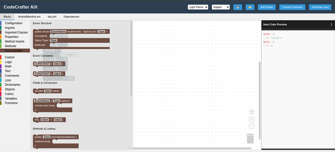Image resolution: width=335 pixels, height=152 pixels.
Task: Click the open folder icon button
Action: pyautogui.click(x=250, y=7)
